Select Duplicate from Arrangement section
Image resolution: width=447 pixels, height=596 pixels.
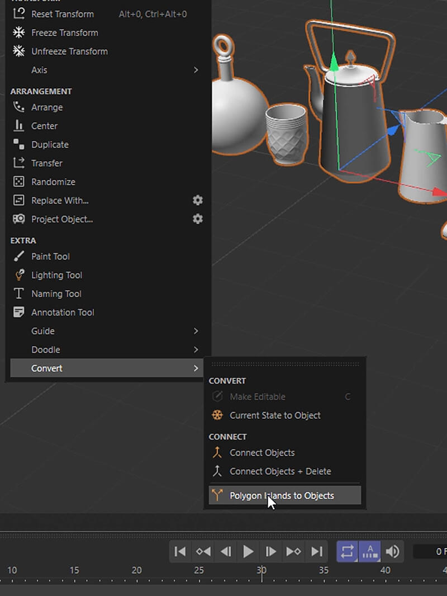[x=50, y=144]
